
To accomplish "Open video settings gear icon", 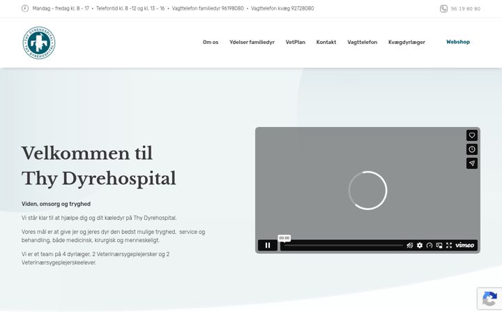I will [x=420, y=246].
